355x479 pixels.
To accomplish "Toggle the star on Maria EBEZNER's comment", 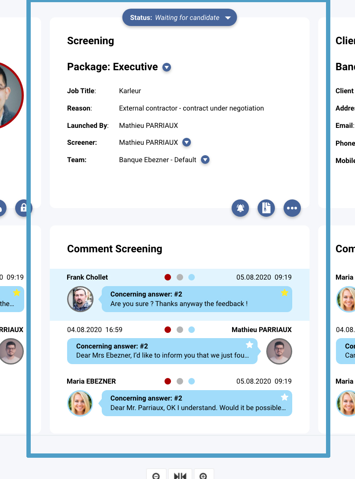I will (x=284, y=397).
